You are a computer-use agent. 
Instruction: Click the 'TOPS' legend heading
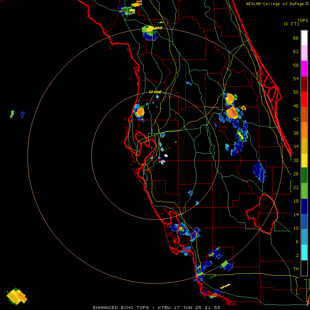[x=303, y=20]
